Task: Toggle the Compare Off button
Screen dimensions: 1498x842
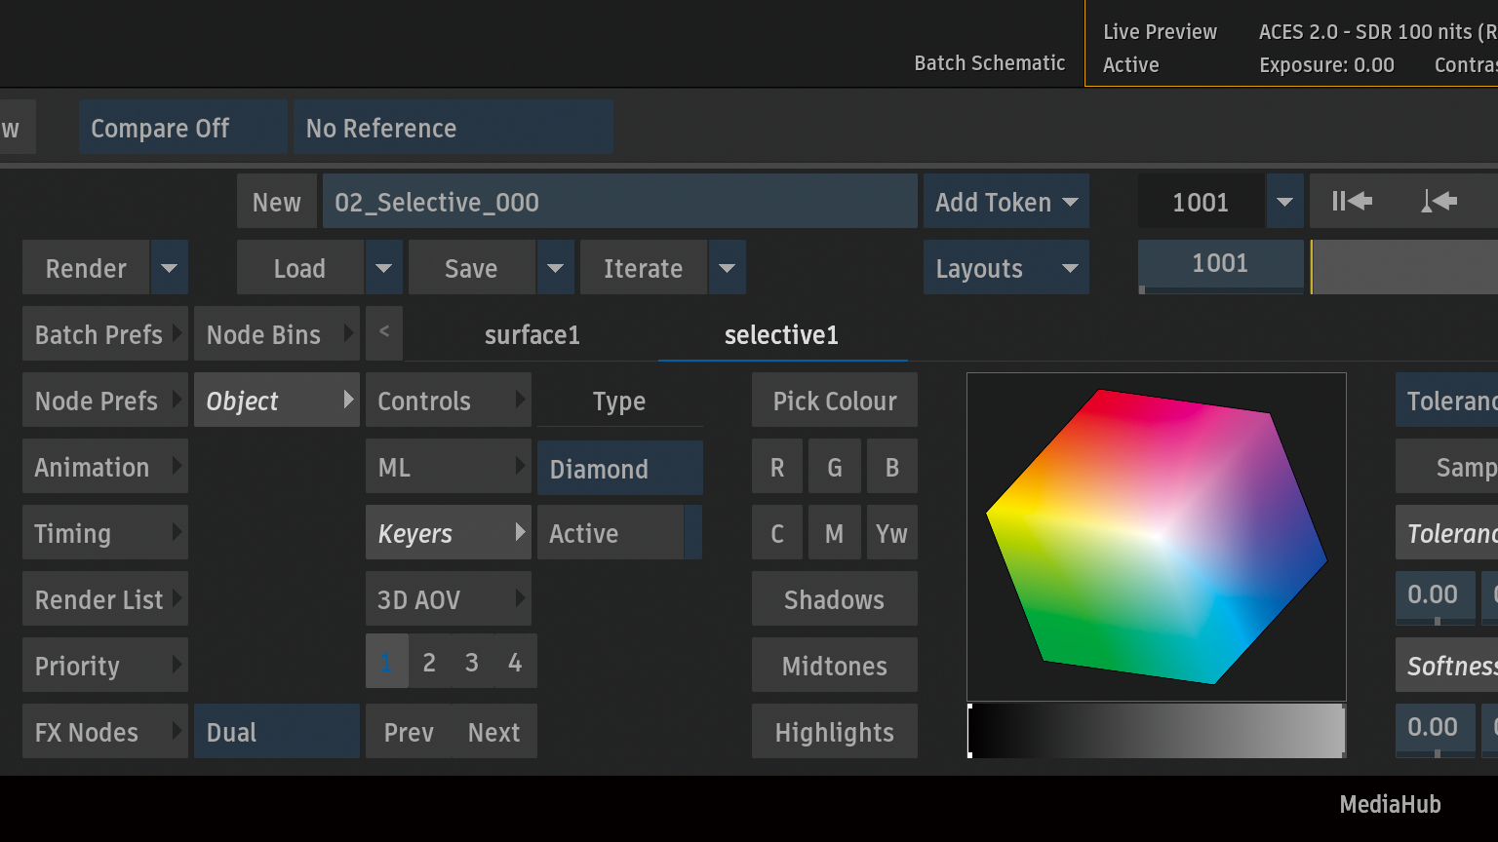Action: (182, 128)
